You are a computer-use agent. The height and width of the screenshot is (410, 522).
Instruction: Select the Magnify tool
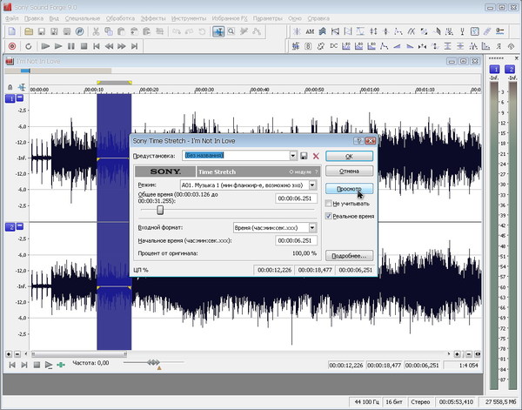coord(231,31)
